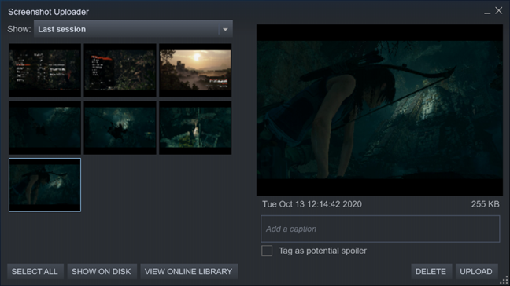
Task: Minimize the Screenshot Uploader window
Action: pos(487,12)
